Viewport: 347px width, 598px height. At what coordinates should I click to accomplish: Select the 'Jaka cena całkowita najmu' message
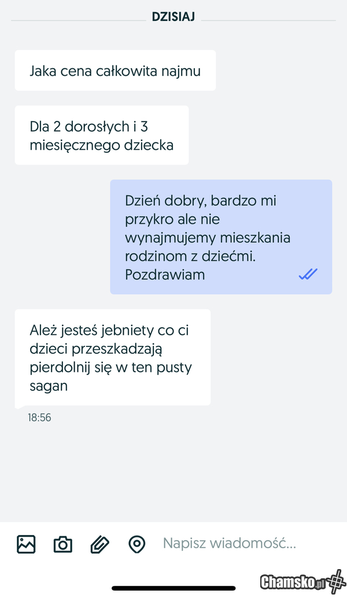[115, 71]
